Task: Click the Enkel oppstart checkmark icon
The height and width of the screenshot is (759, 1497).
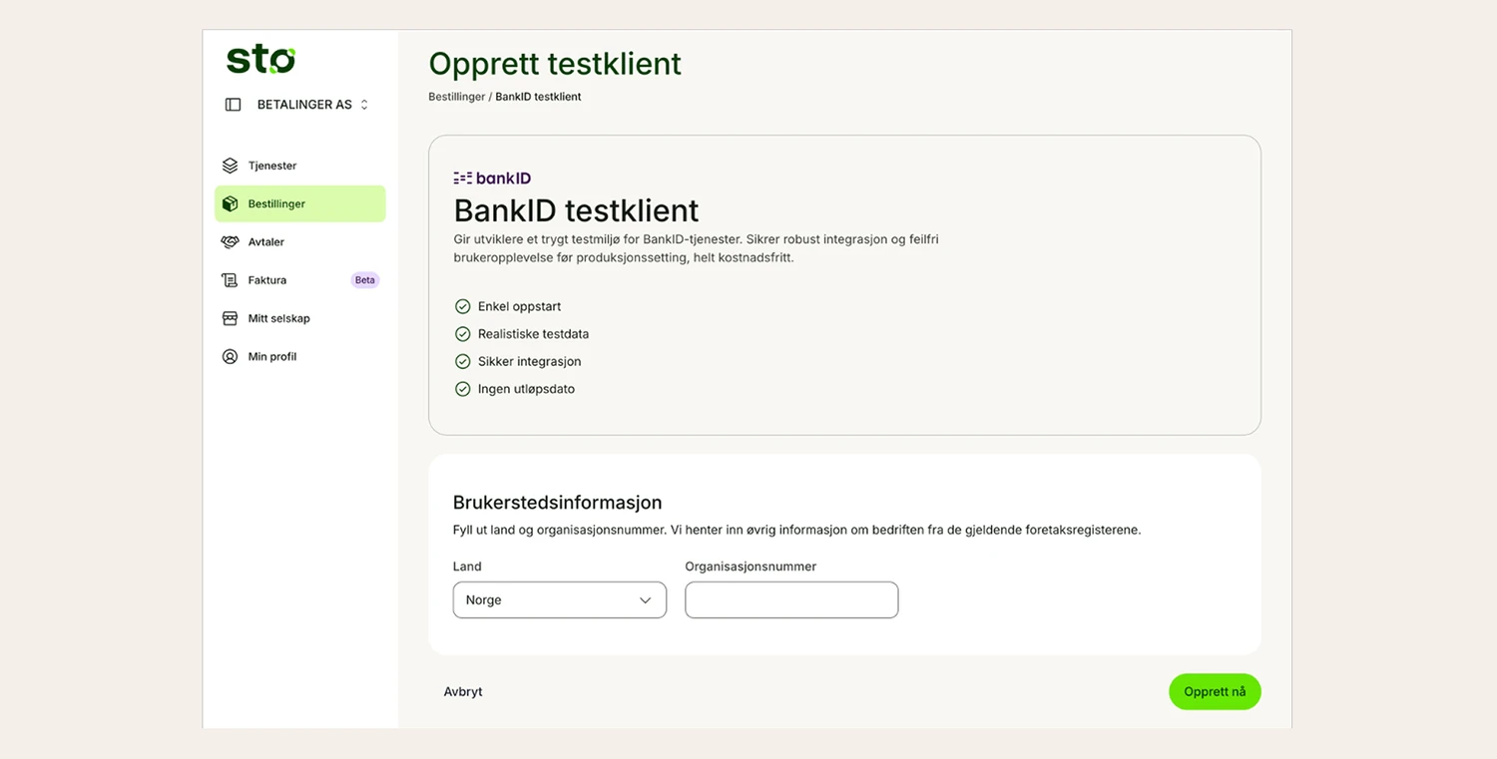Action: tap(462, 306)
